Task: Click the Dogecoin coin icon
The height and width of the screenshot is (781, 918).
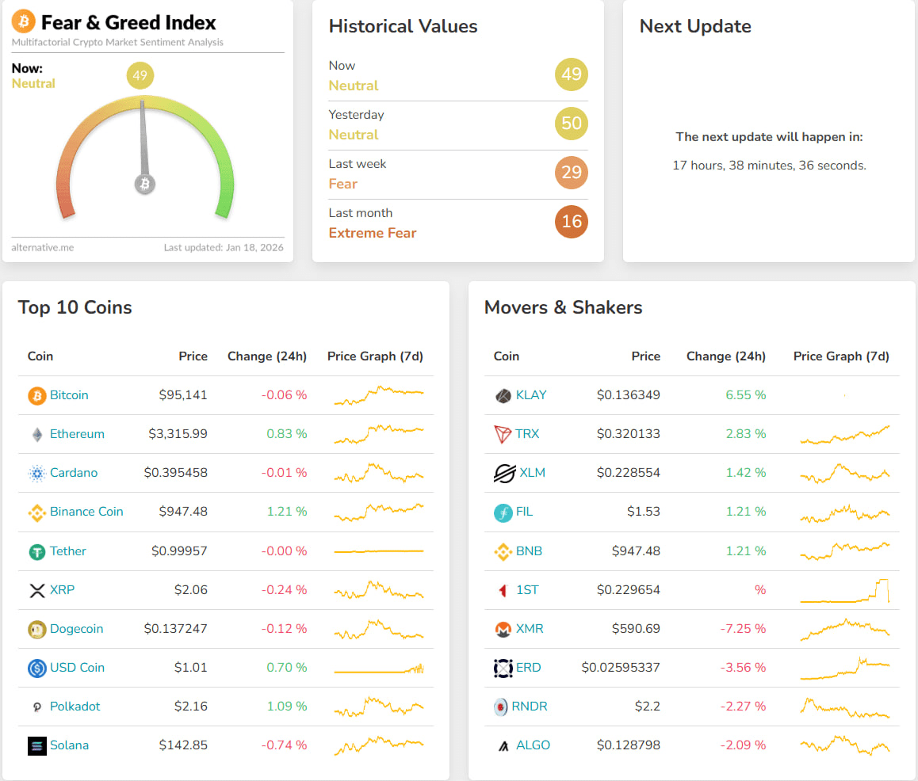Action: [37, 630]
